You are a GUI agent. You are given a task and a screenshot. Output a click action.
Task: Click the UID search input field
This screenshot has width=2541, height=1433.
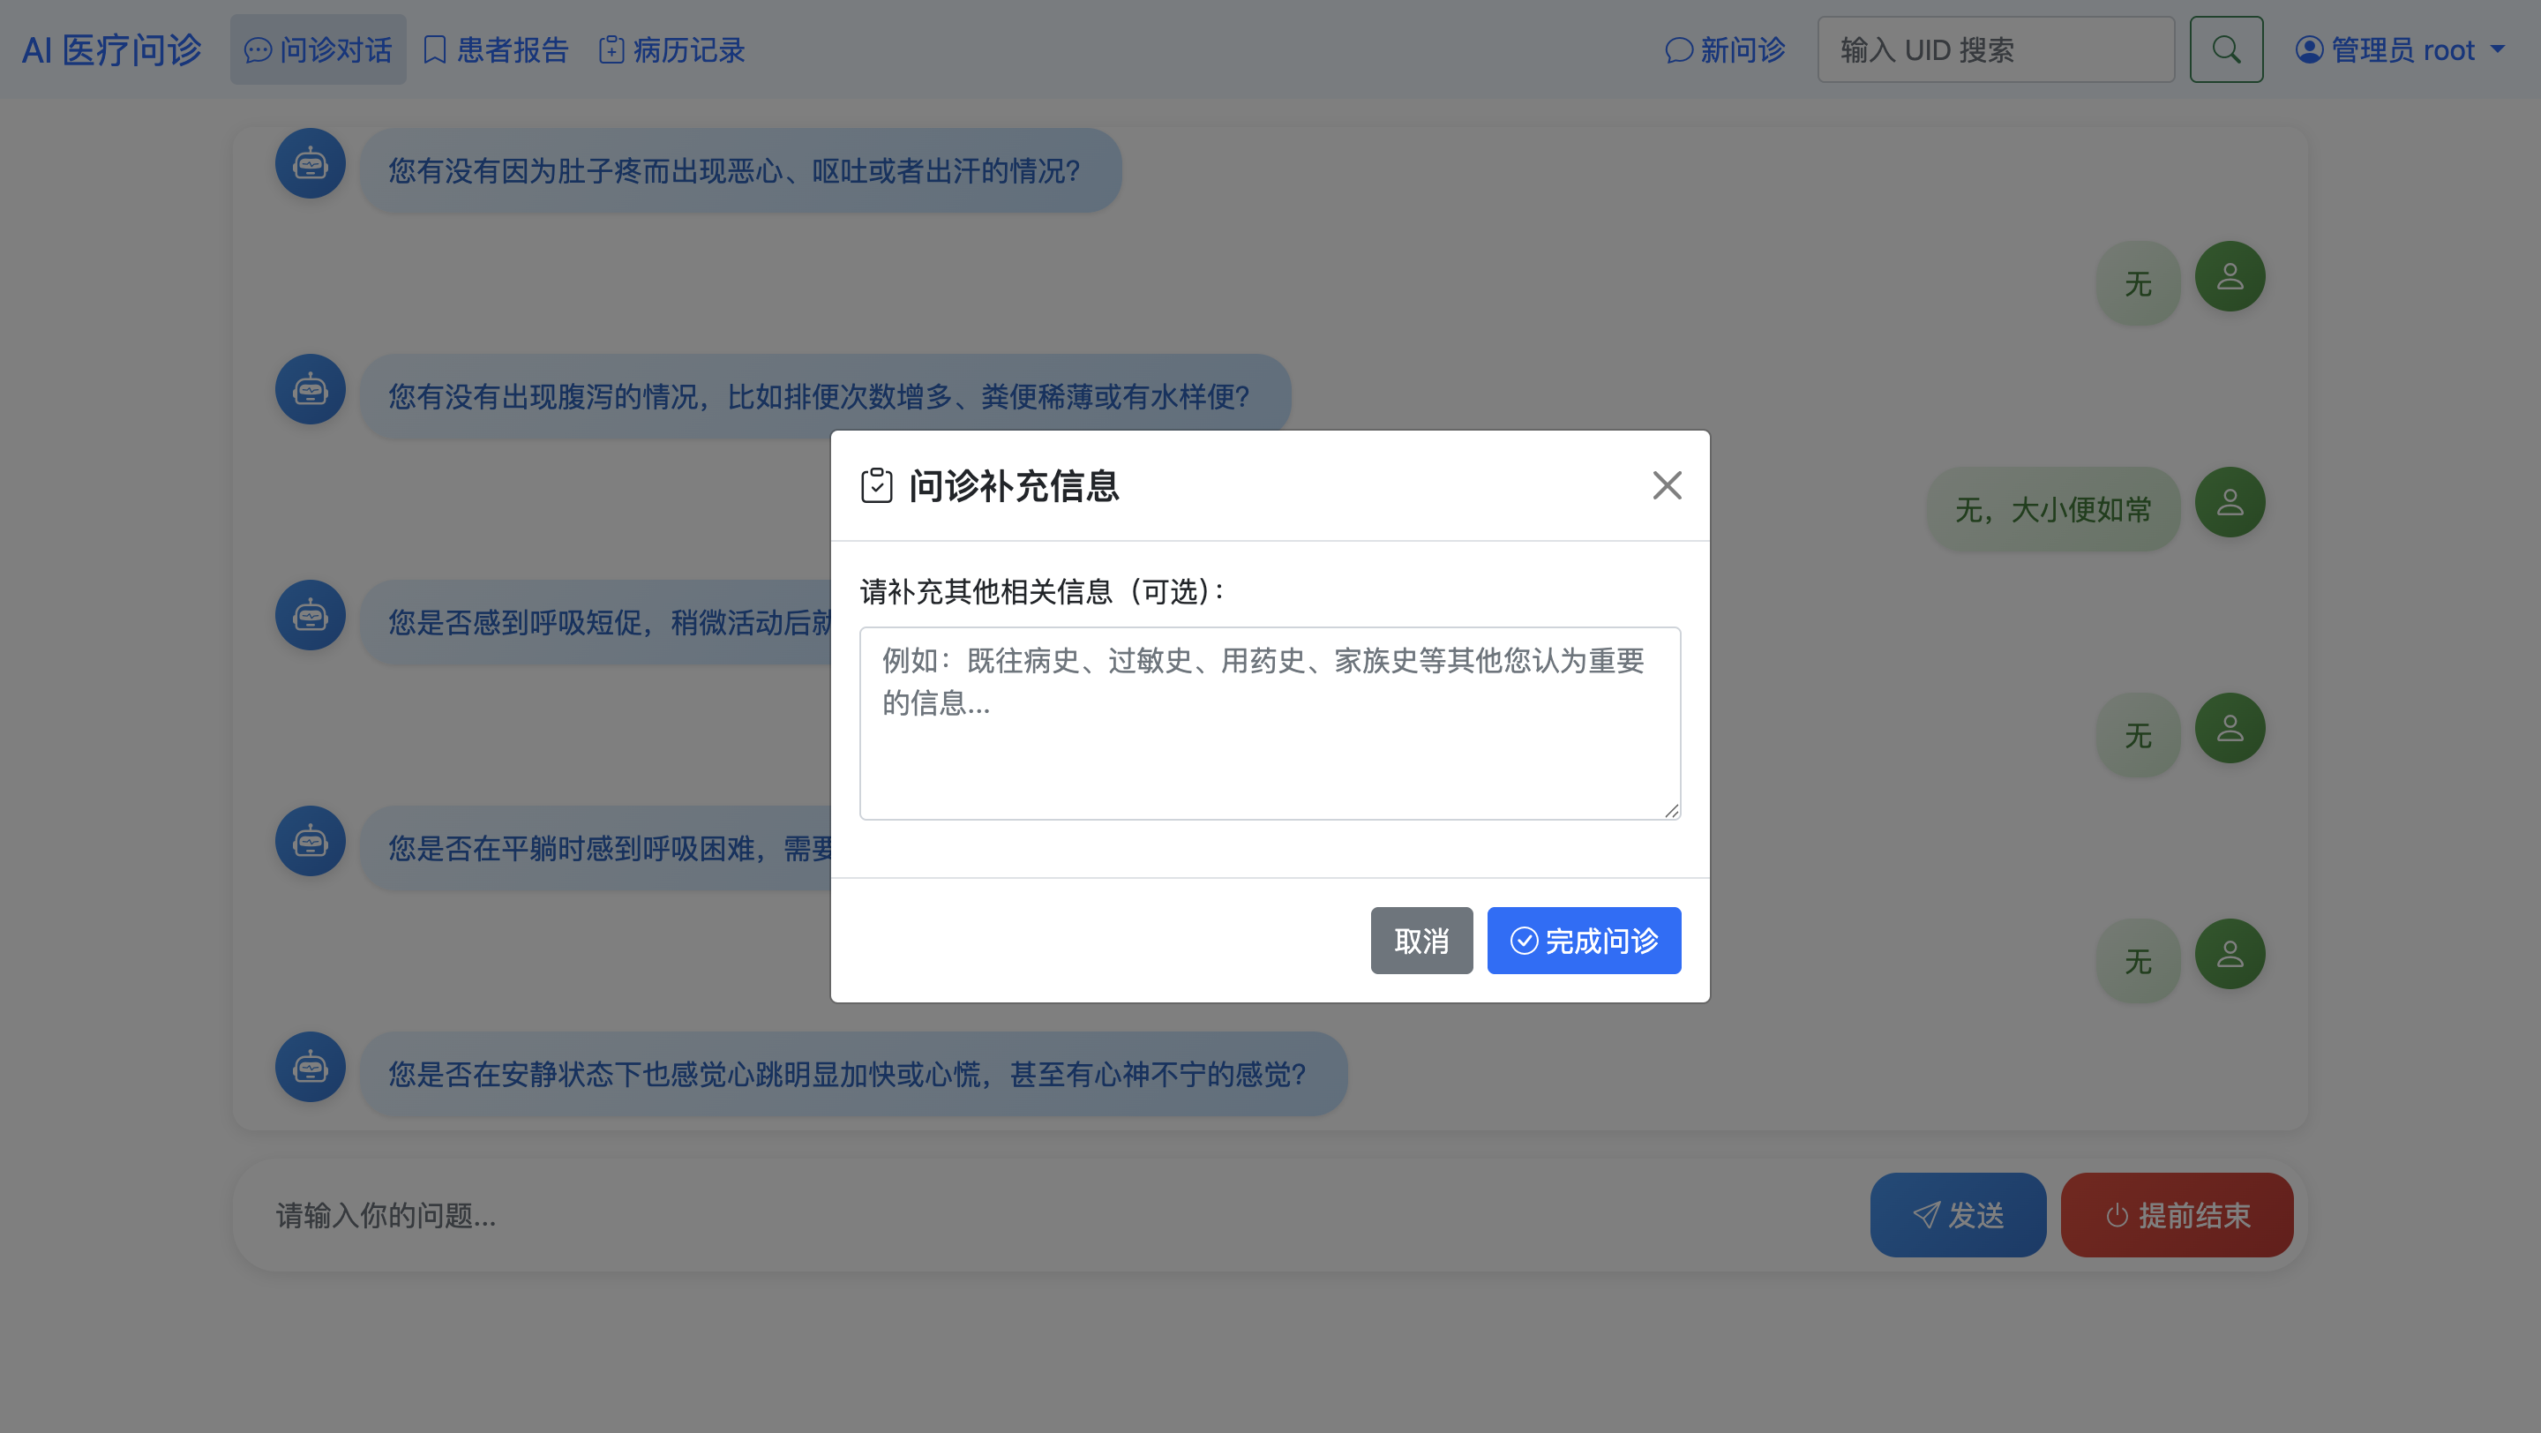pos(1995,49)
